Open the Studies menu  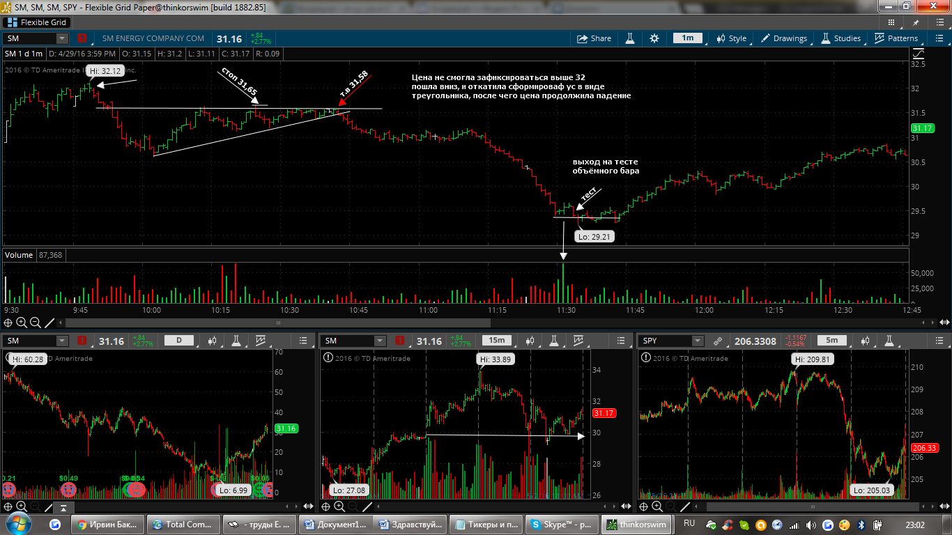click(840, 38)
